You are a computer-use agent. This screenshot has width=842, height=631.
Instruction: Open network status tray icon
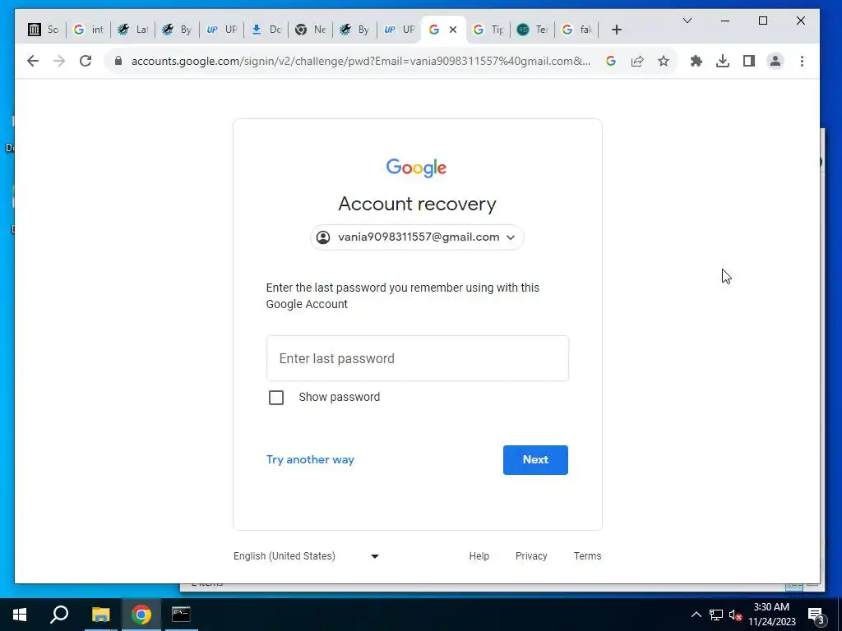click(x=716, y=615)
